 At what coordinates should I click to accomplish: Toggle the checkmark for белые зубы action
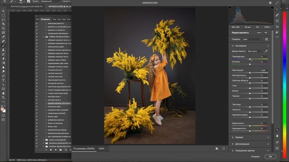[x=37, y=117]
